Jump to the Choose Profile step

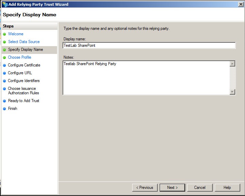(x=19, y=57)
